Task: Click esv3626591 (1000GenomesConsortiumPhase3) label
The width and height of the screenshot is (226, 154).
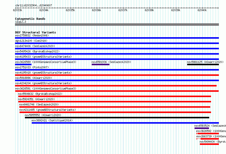Action: [46, 89]
